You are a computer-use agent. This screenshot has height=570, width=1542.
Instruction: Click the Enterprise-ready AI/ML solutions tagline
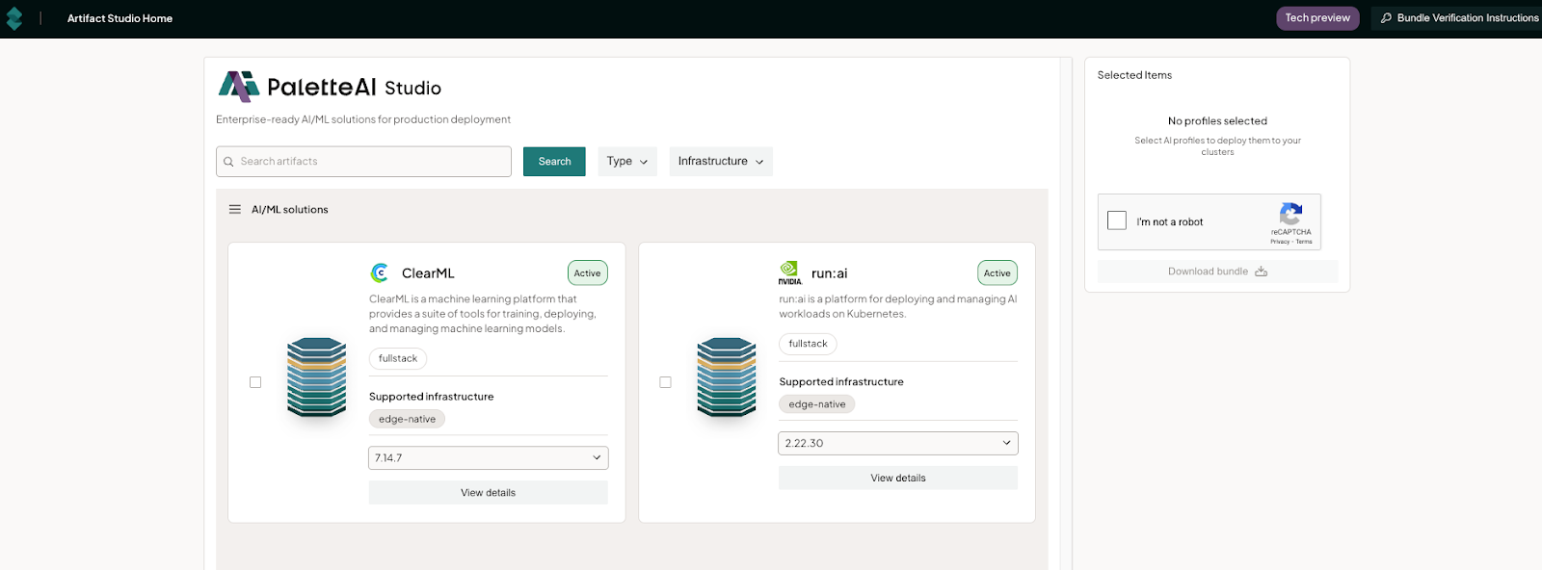pos(363,119)
